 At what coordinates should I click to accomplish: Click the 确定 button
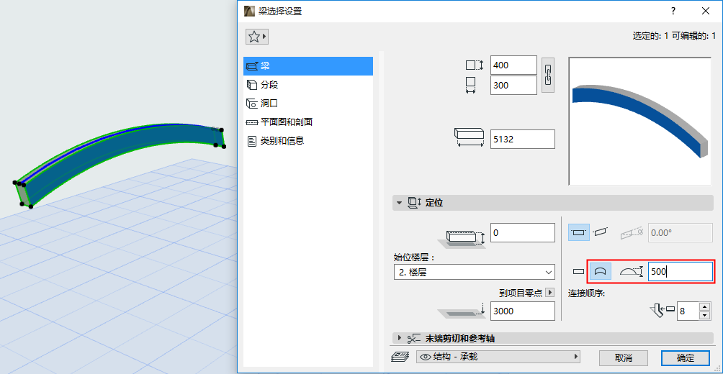tap(685, 358)
